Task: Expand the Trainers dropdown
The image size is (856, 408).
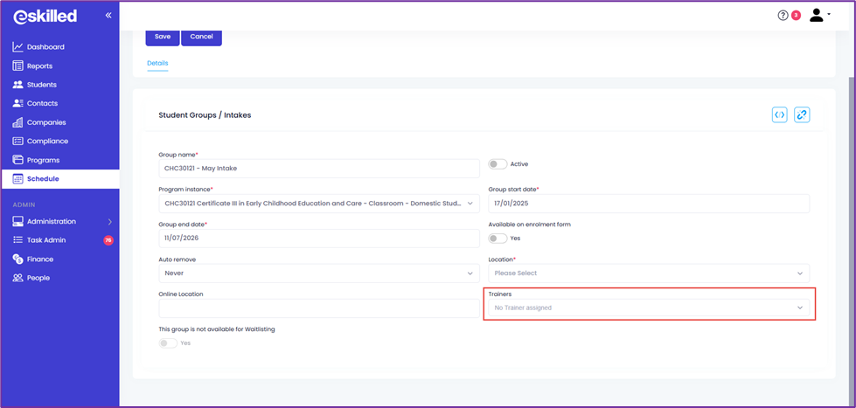Action: pyautogui.click(x=649, y=308)
